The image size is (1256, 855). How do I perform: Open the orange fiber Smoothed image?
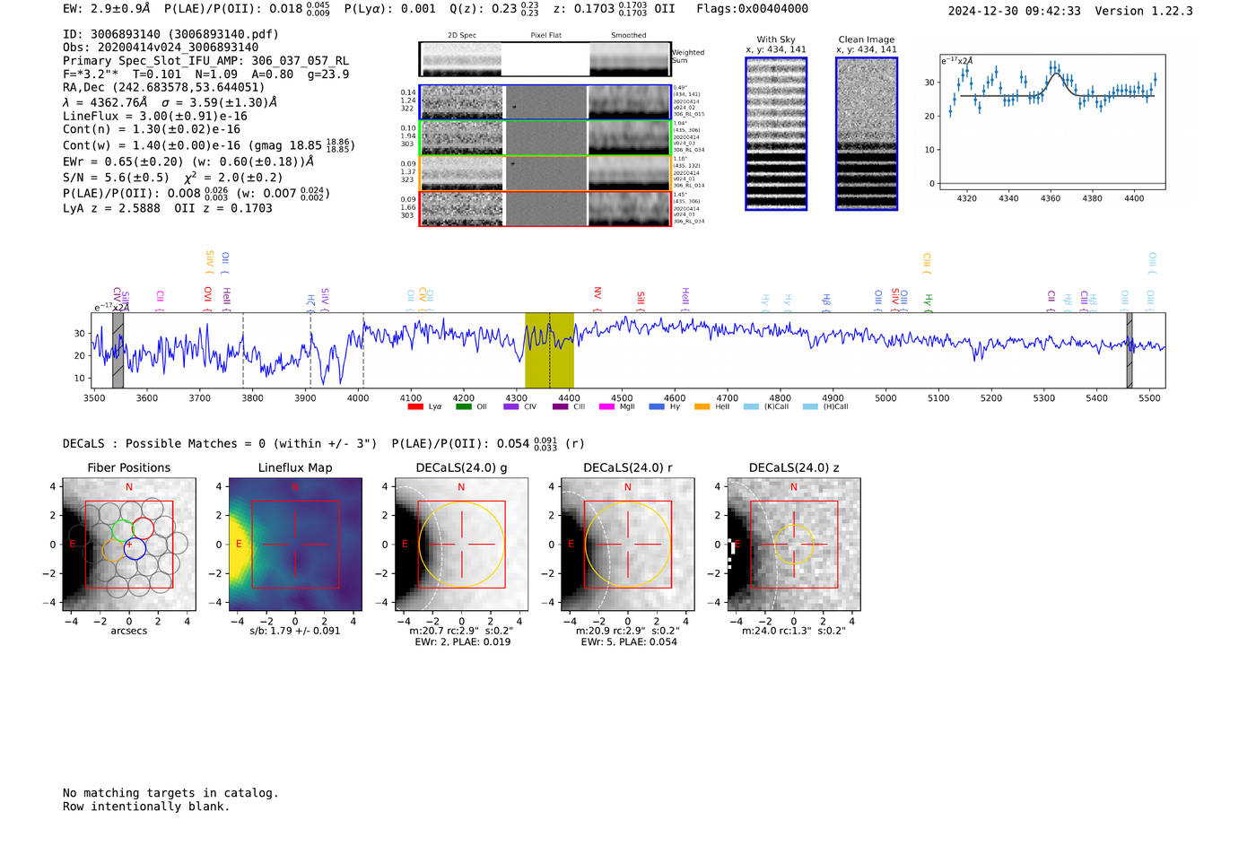(629, 173)
